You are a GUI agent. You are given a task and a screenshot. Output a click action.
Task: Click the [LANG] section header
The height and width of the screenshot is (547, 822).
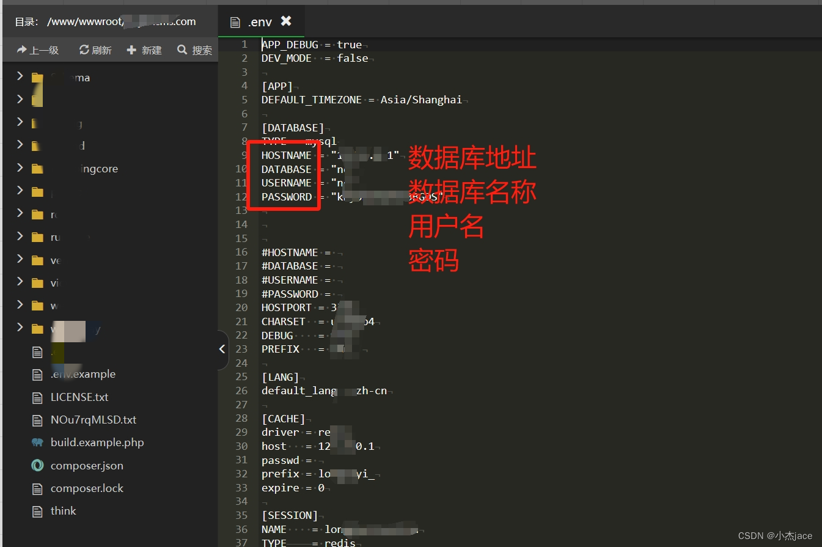[281, 377]
